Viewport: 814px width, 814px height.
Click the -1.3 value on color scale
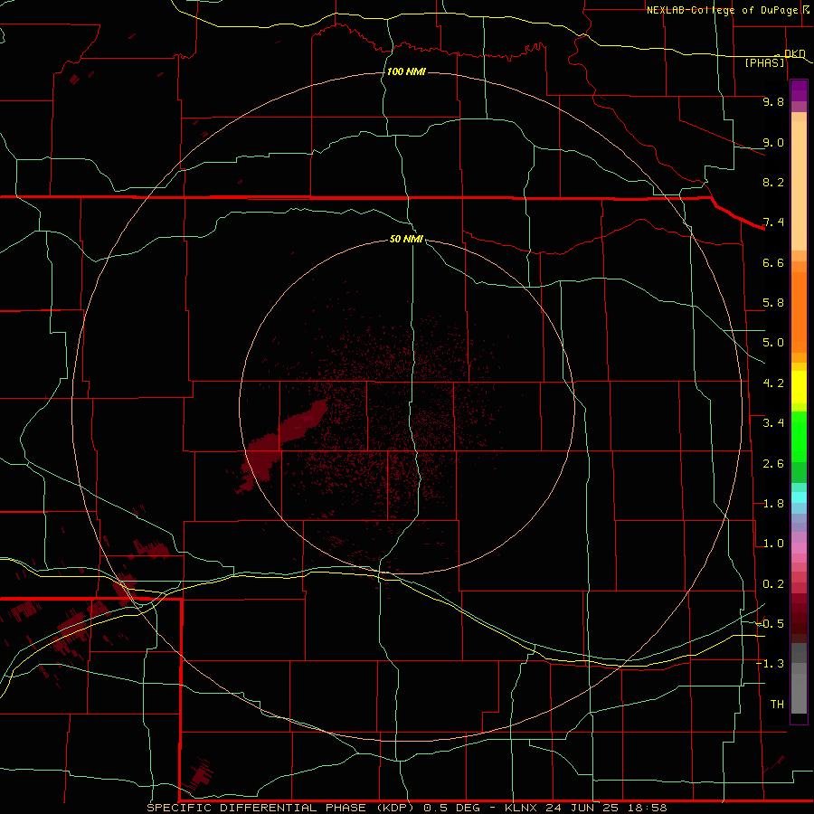pyautogui.click(x=771, y=664)
